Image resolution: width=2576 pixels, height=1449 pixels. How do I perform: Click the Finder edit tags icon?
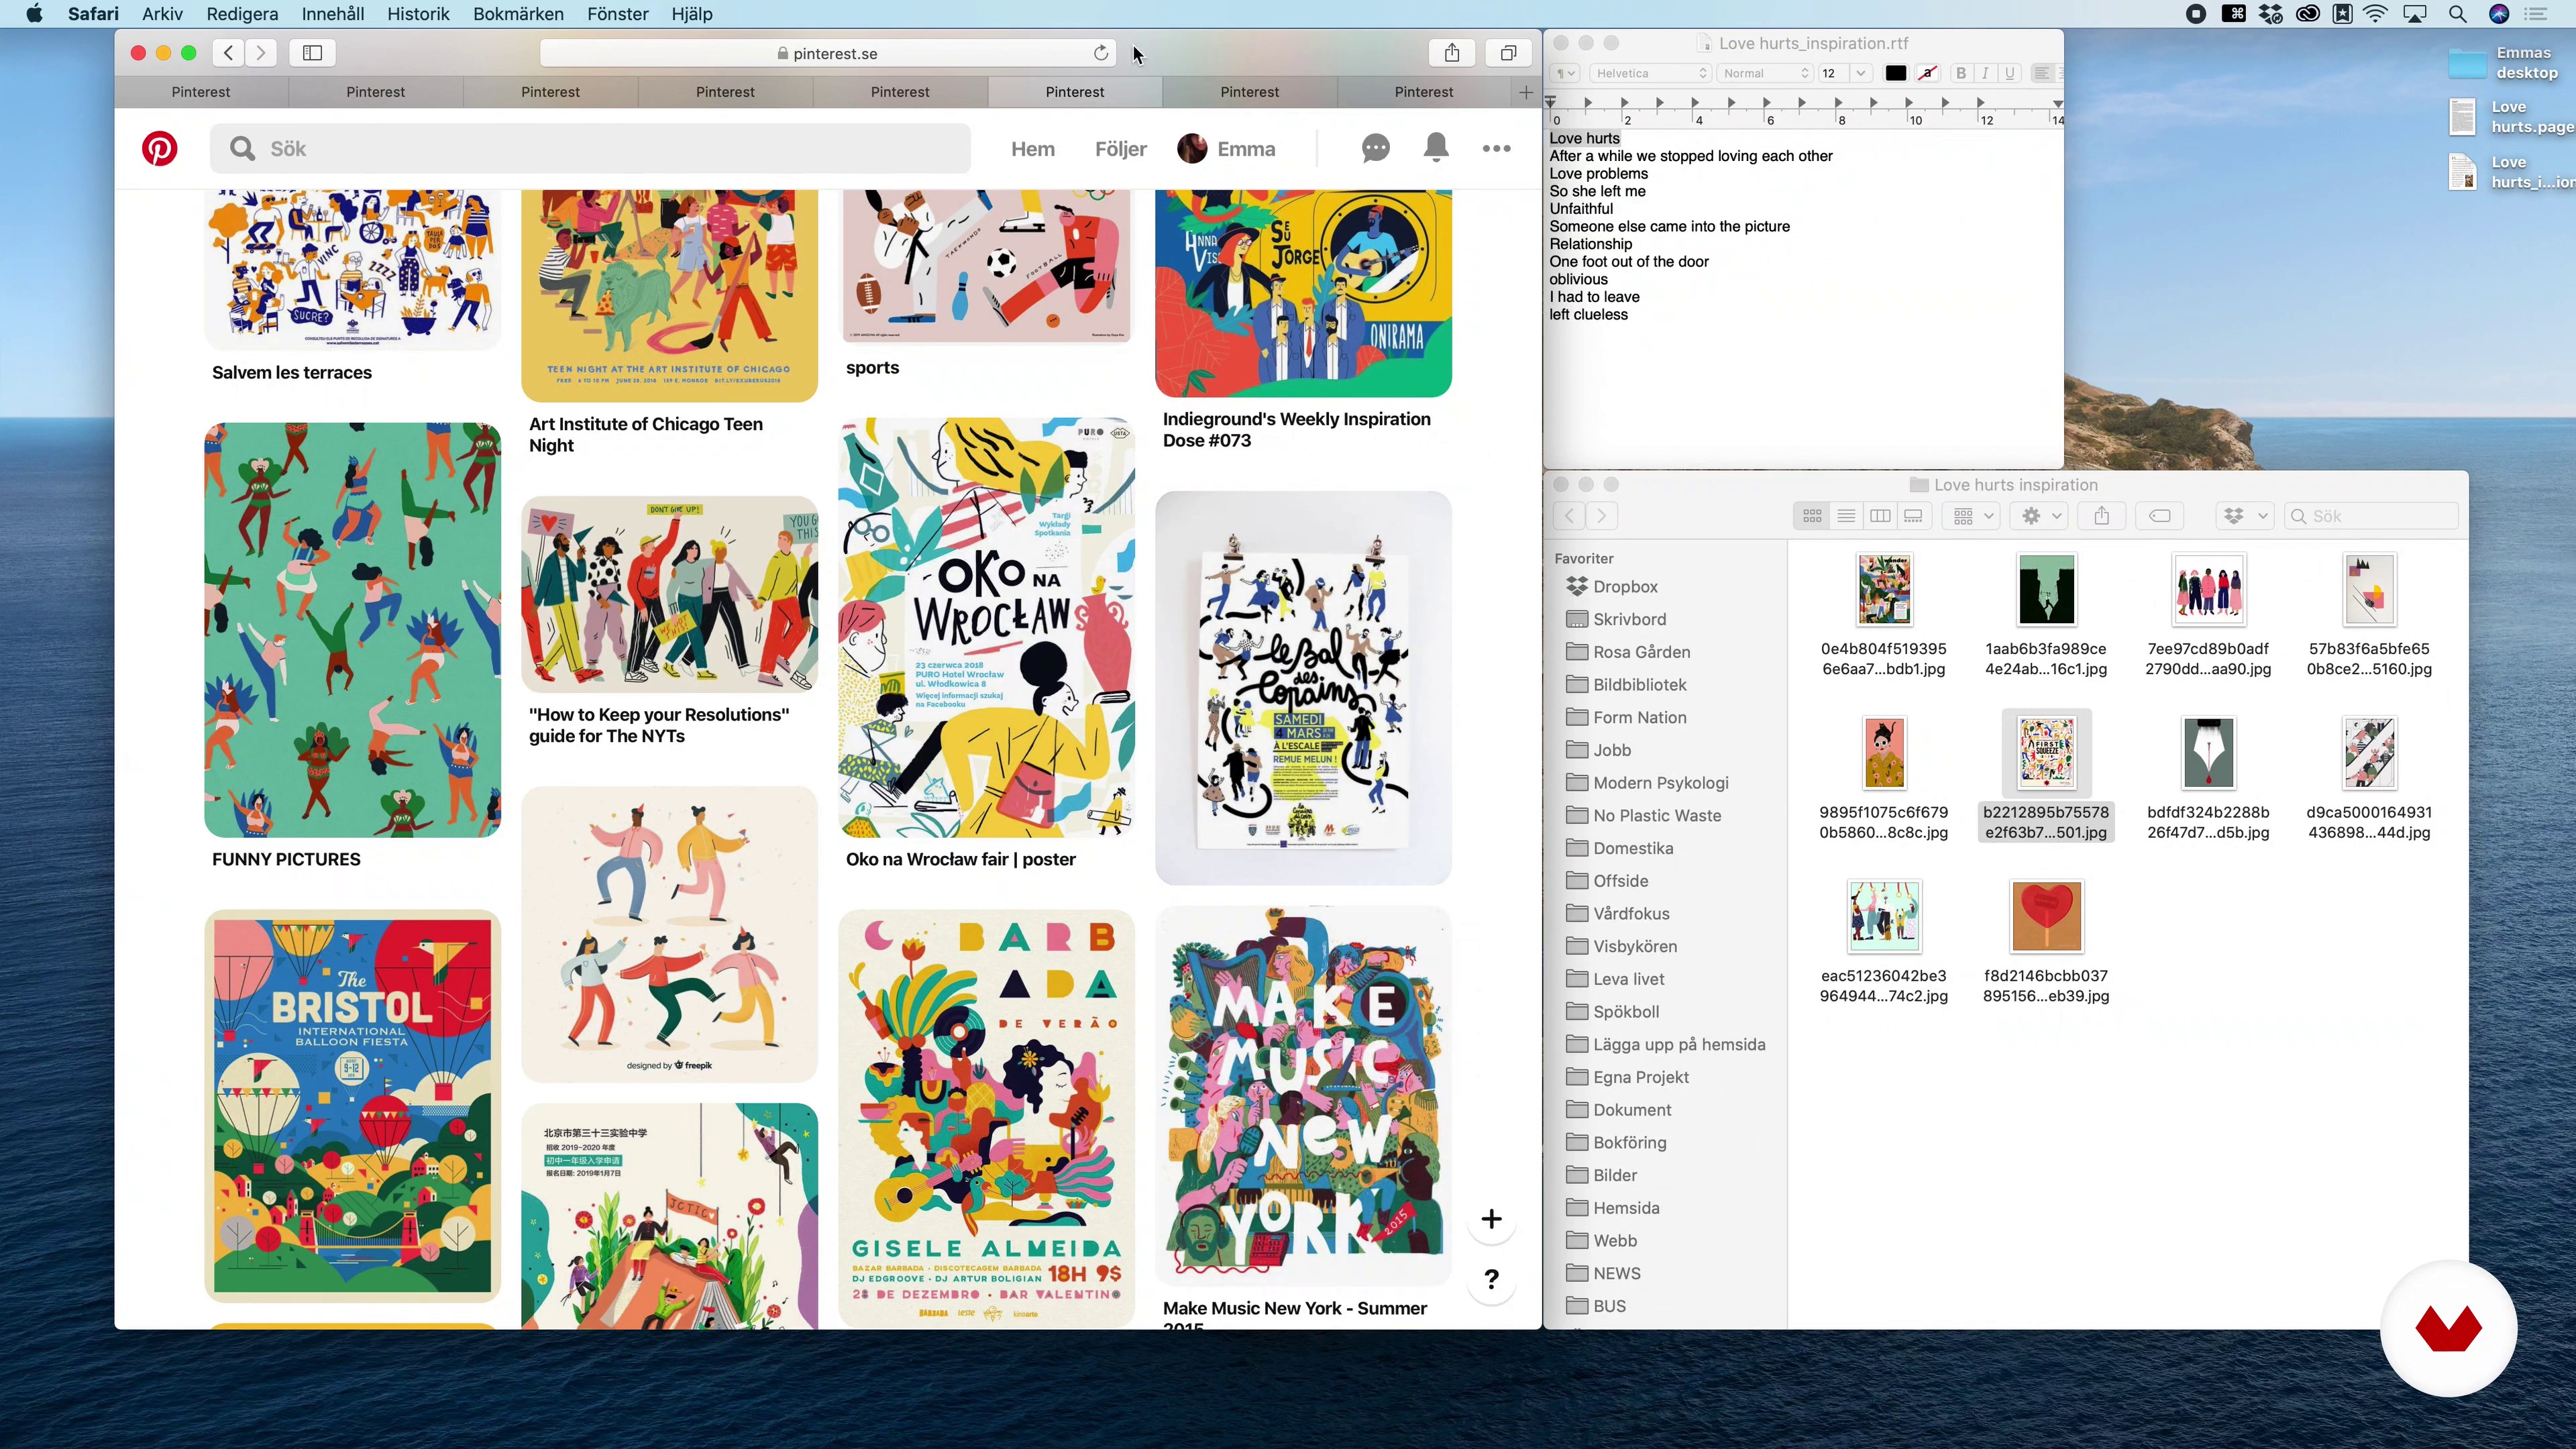coord(2160,516)
